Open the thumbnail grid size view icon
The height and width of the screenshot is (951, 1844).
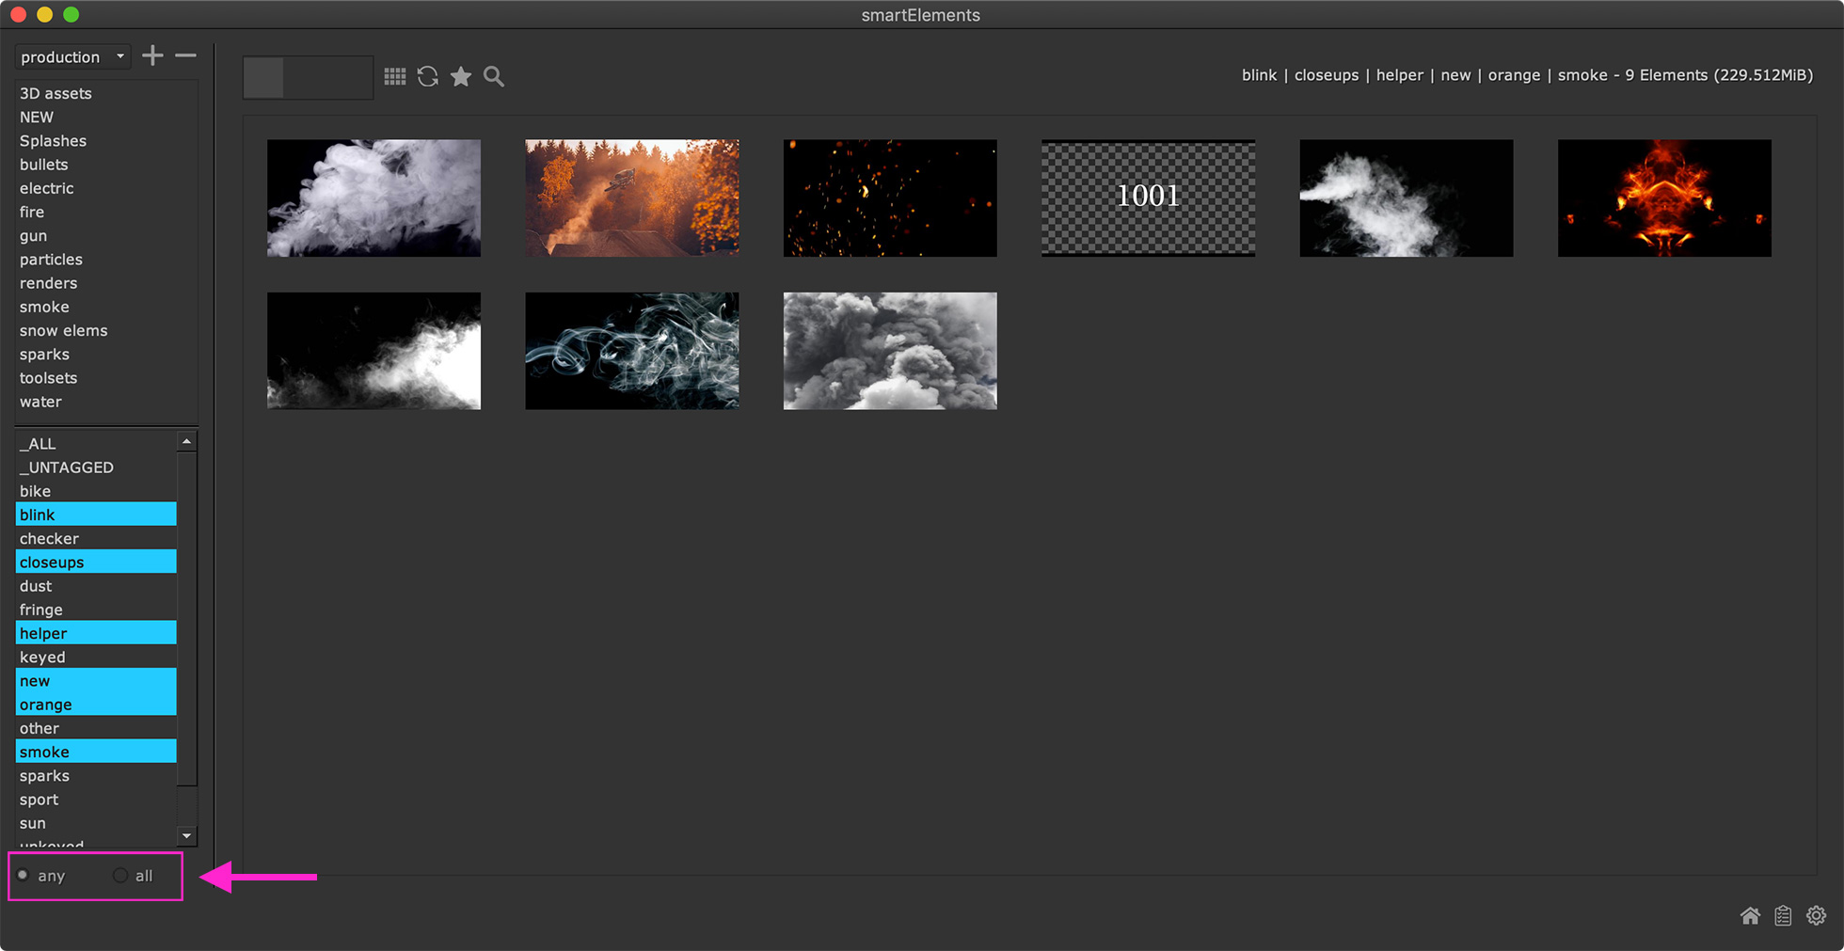(x=395, y=76)
